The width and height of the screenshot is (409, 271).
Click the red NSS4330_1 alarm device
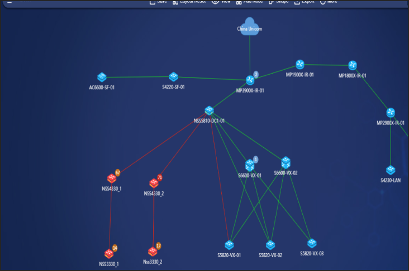coord(111,179)
